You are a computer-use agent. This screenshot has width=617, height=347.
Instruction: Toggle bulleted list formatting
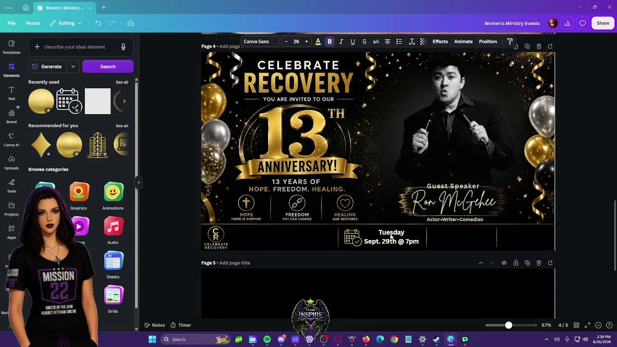click(x=399, y=41)
